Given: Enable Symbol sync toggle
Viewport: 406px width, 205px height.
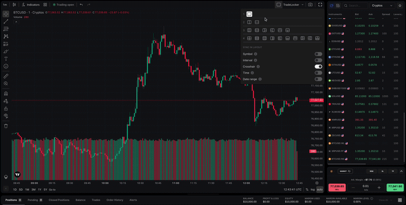Looking at the screenshot, I should [318, 54].
